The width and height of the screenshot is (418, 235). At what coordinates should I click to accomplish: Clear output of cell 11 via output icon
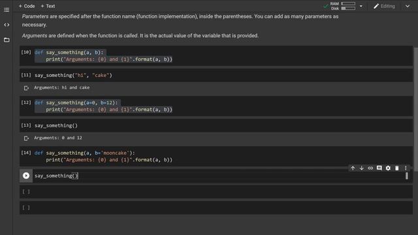point(26,88)
